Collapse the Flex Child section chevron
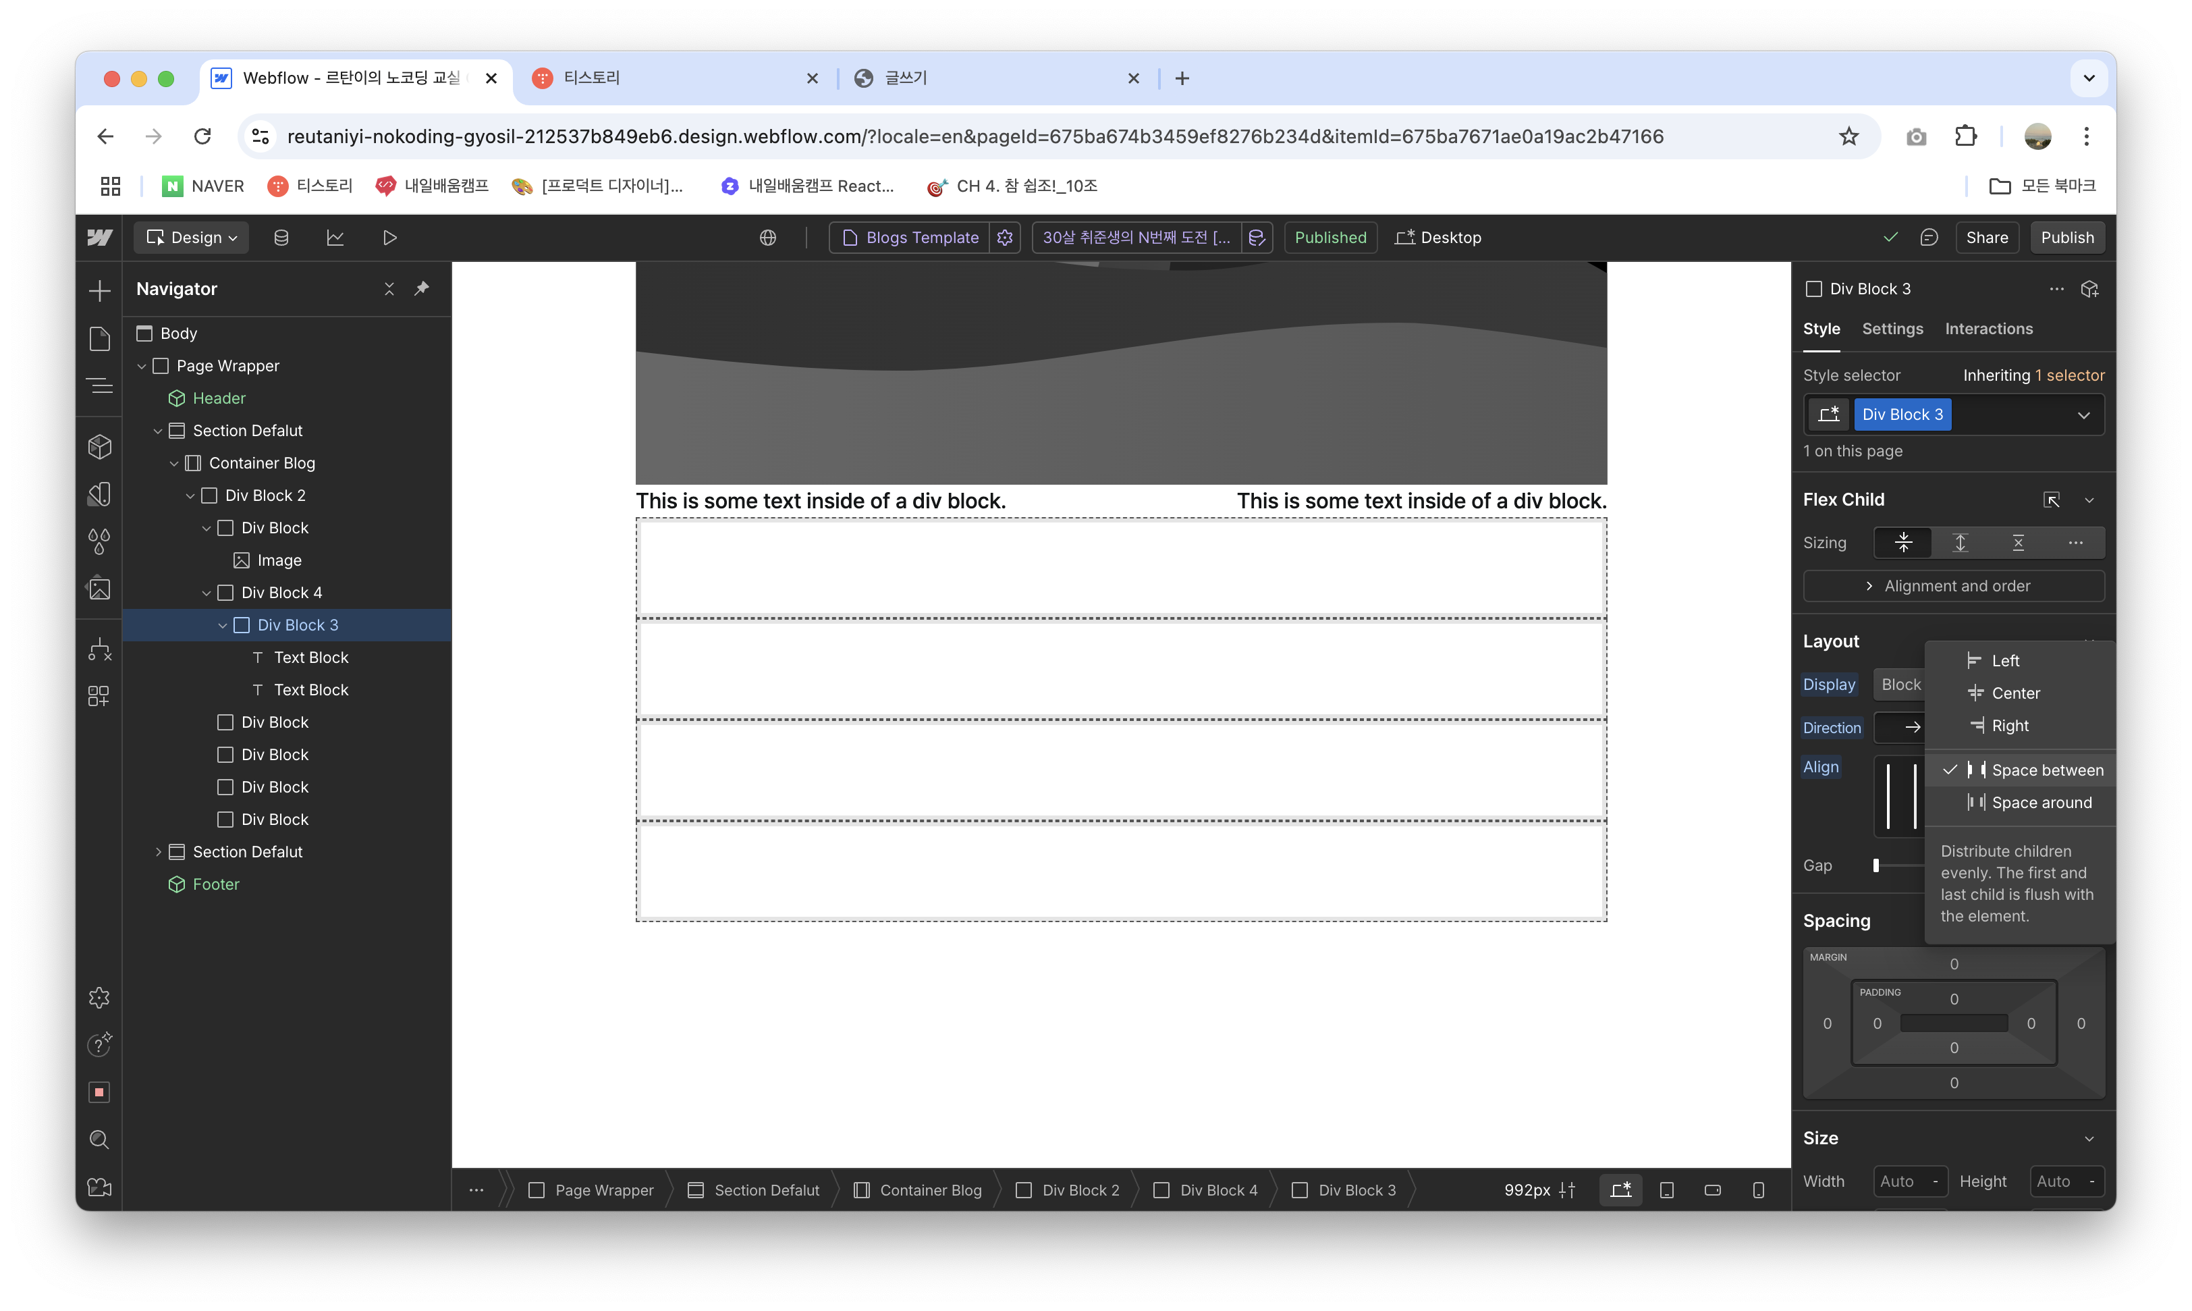 [x=2089, y=500]
